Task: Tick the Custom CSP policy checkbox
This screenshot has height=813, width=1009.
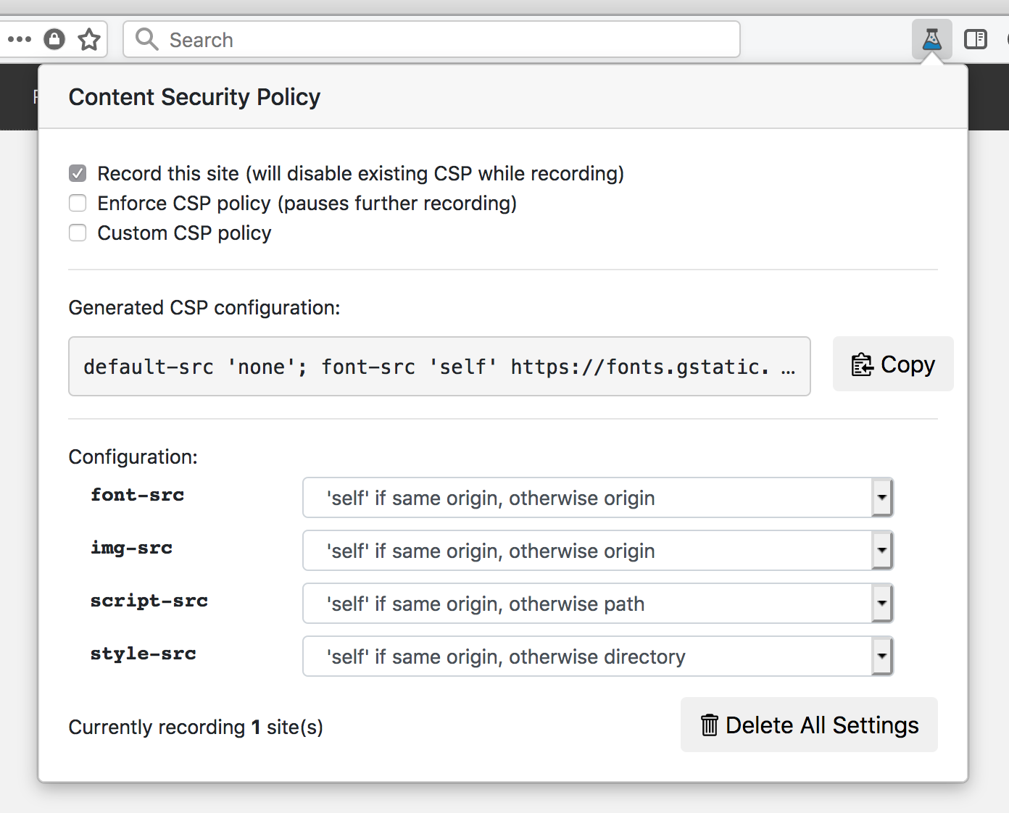Action: coord(78,233)
